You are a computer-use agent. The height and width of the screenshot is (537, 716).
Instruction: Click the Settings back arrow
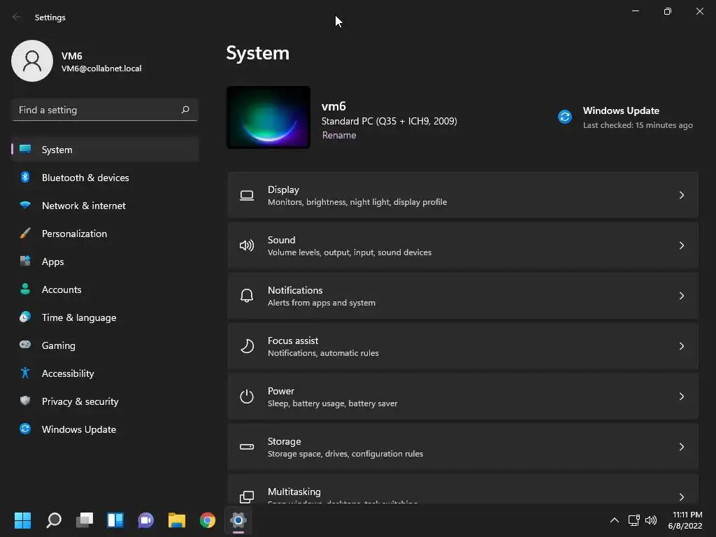click(x=17, y=17)
